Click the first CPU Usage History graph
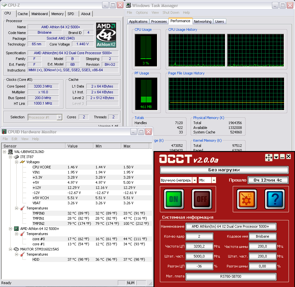The height and width of the screenshot is (287, 295). tap(197, 50)
